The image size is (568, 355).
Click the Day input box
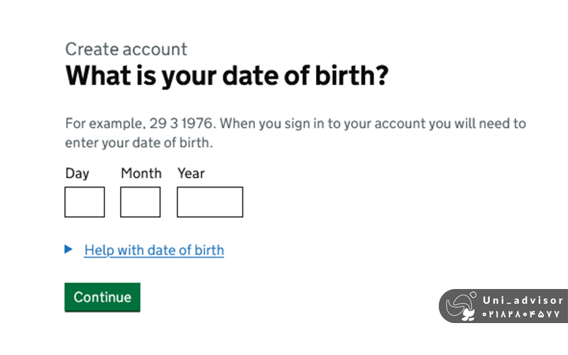[x=84, y=202]
